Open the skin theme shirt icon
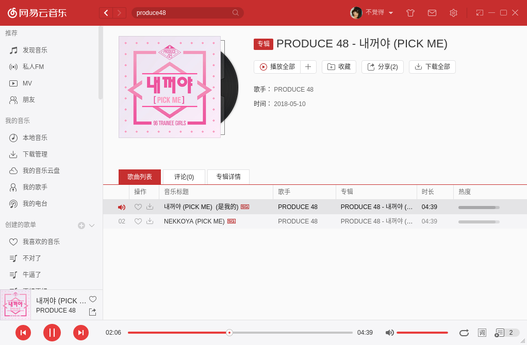Image resolution: width=527 pixels, height=345 pixels. click(410, 13)
